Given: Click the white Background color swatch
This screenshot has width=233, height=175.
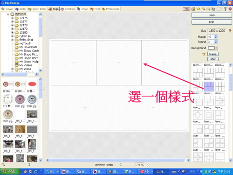Looking at the screenshot, I should pyautogui.click(x=212, y=48).
